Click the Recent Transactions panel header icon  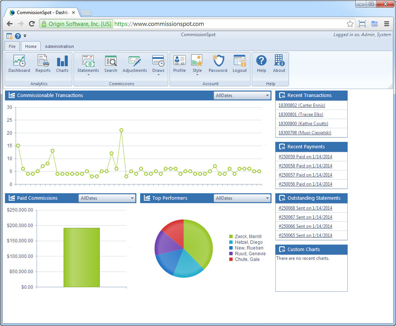(282, 95)
